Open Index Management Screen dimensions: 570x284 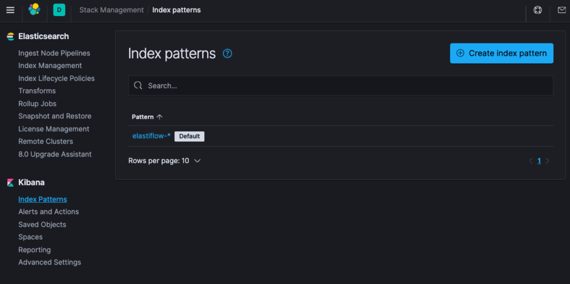click(50, 66)
